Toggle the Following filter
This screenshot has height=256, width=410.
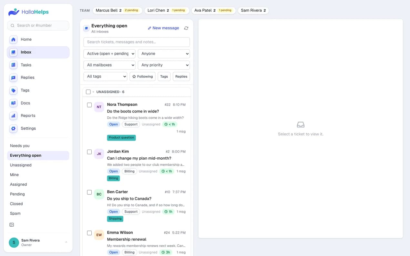[142, 76]
